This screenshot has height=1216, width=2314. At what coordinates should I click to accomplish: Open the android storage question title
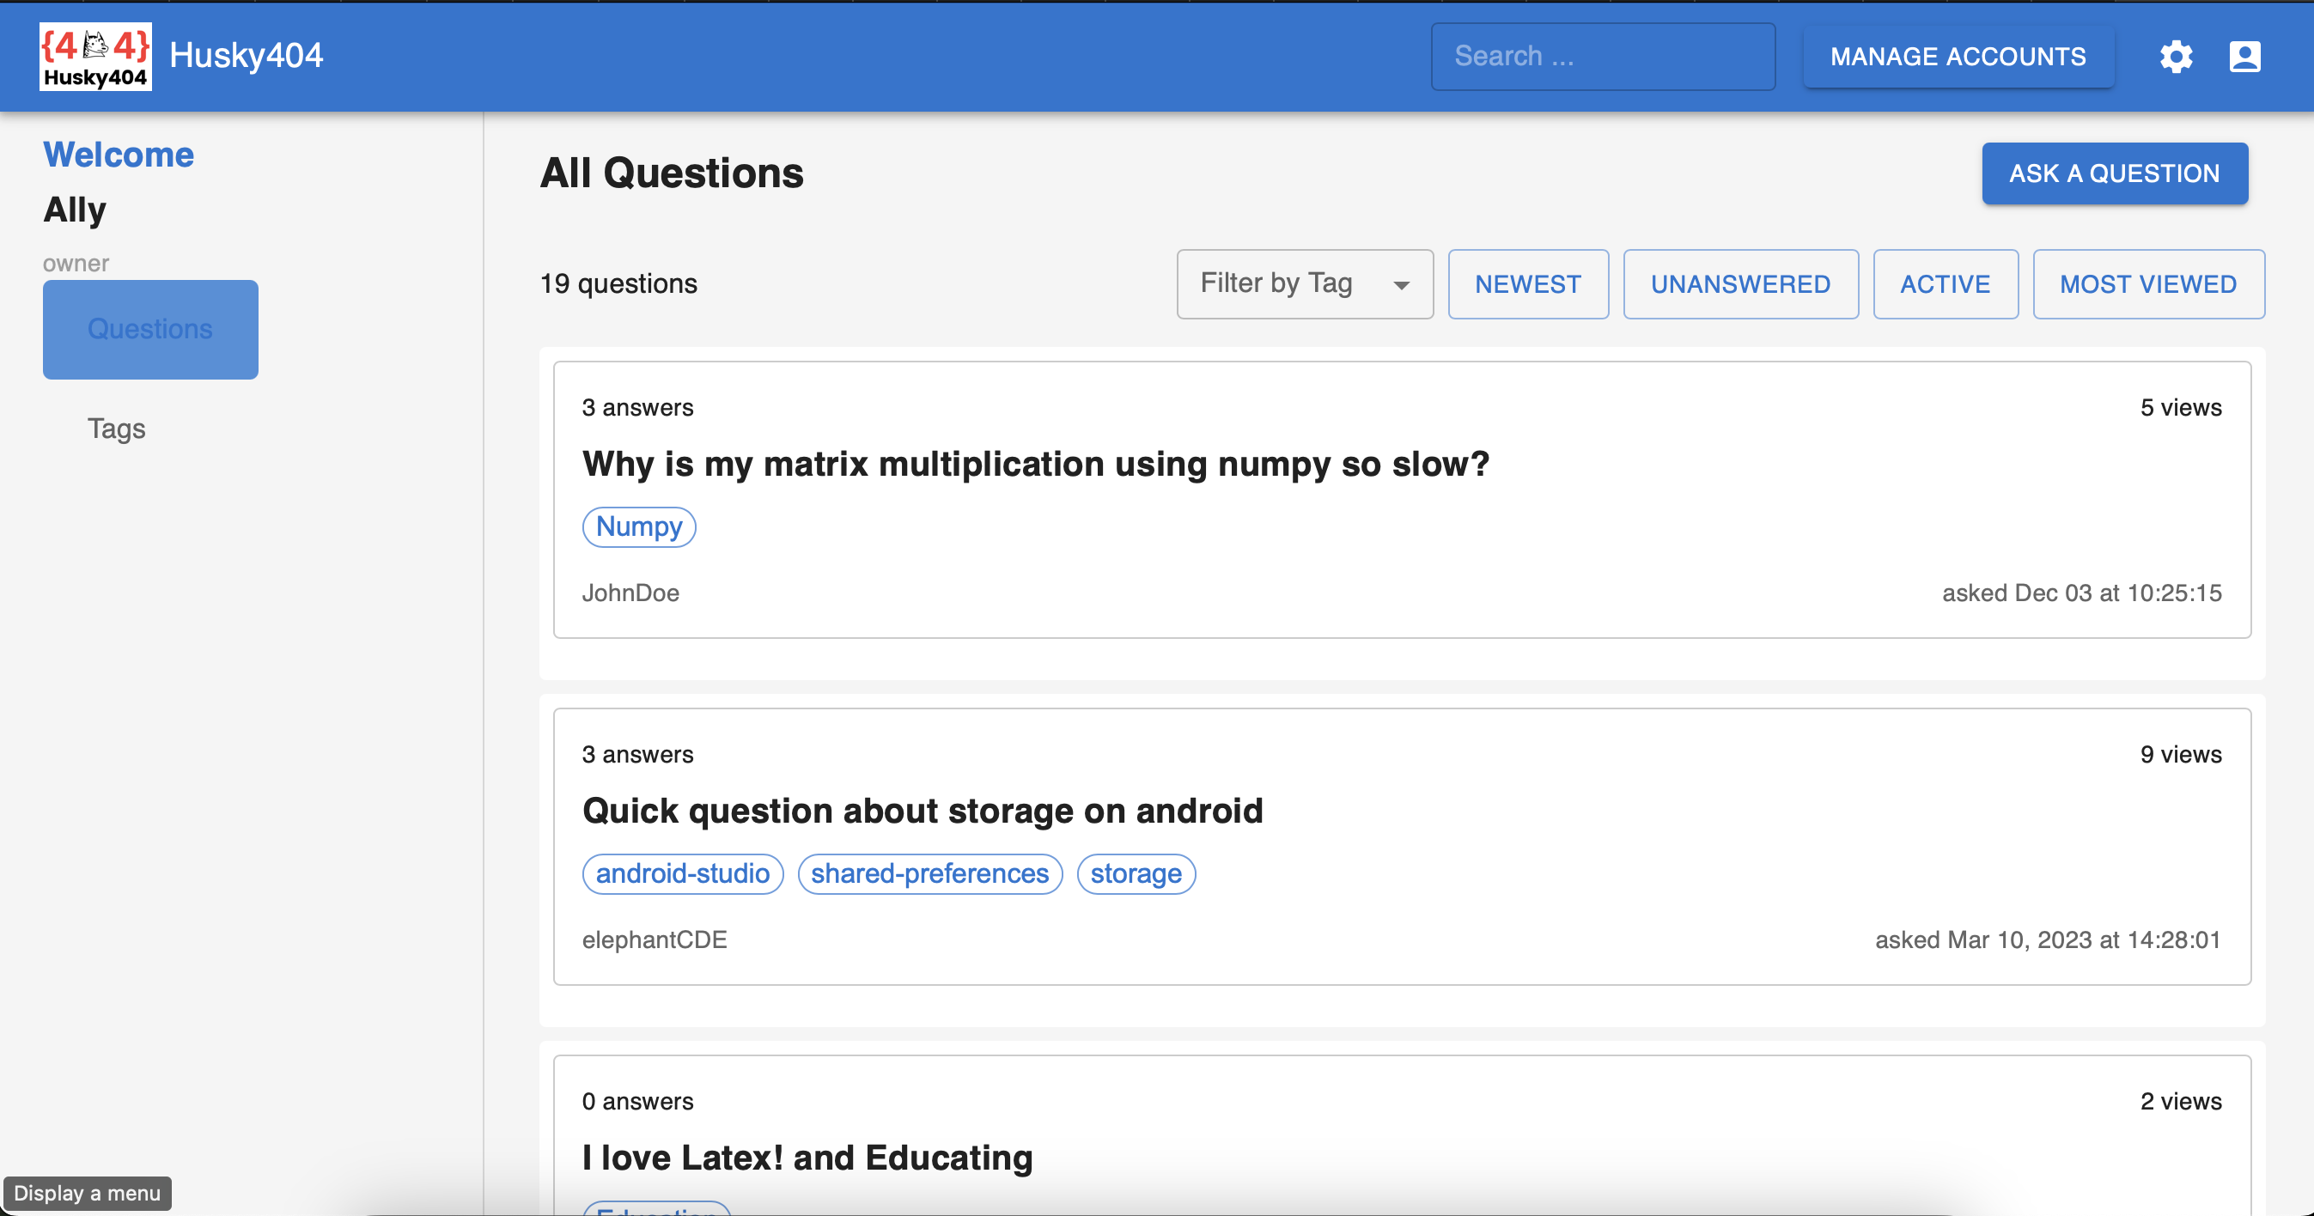click(x=922, y=811)
